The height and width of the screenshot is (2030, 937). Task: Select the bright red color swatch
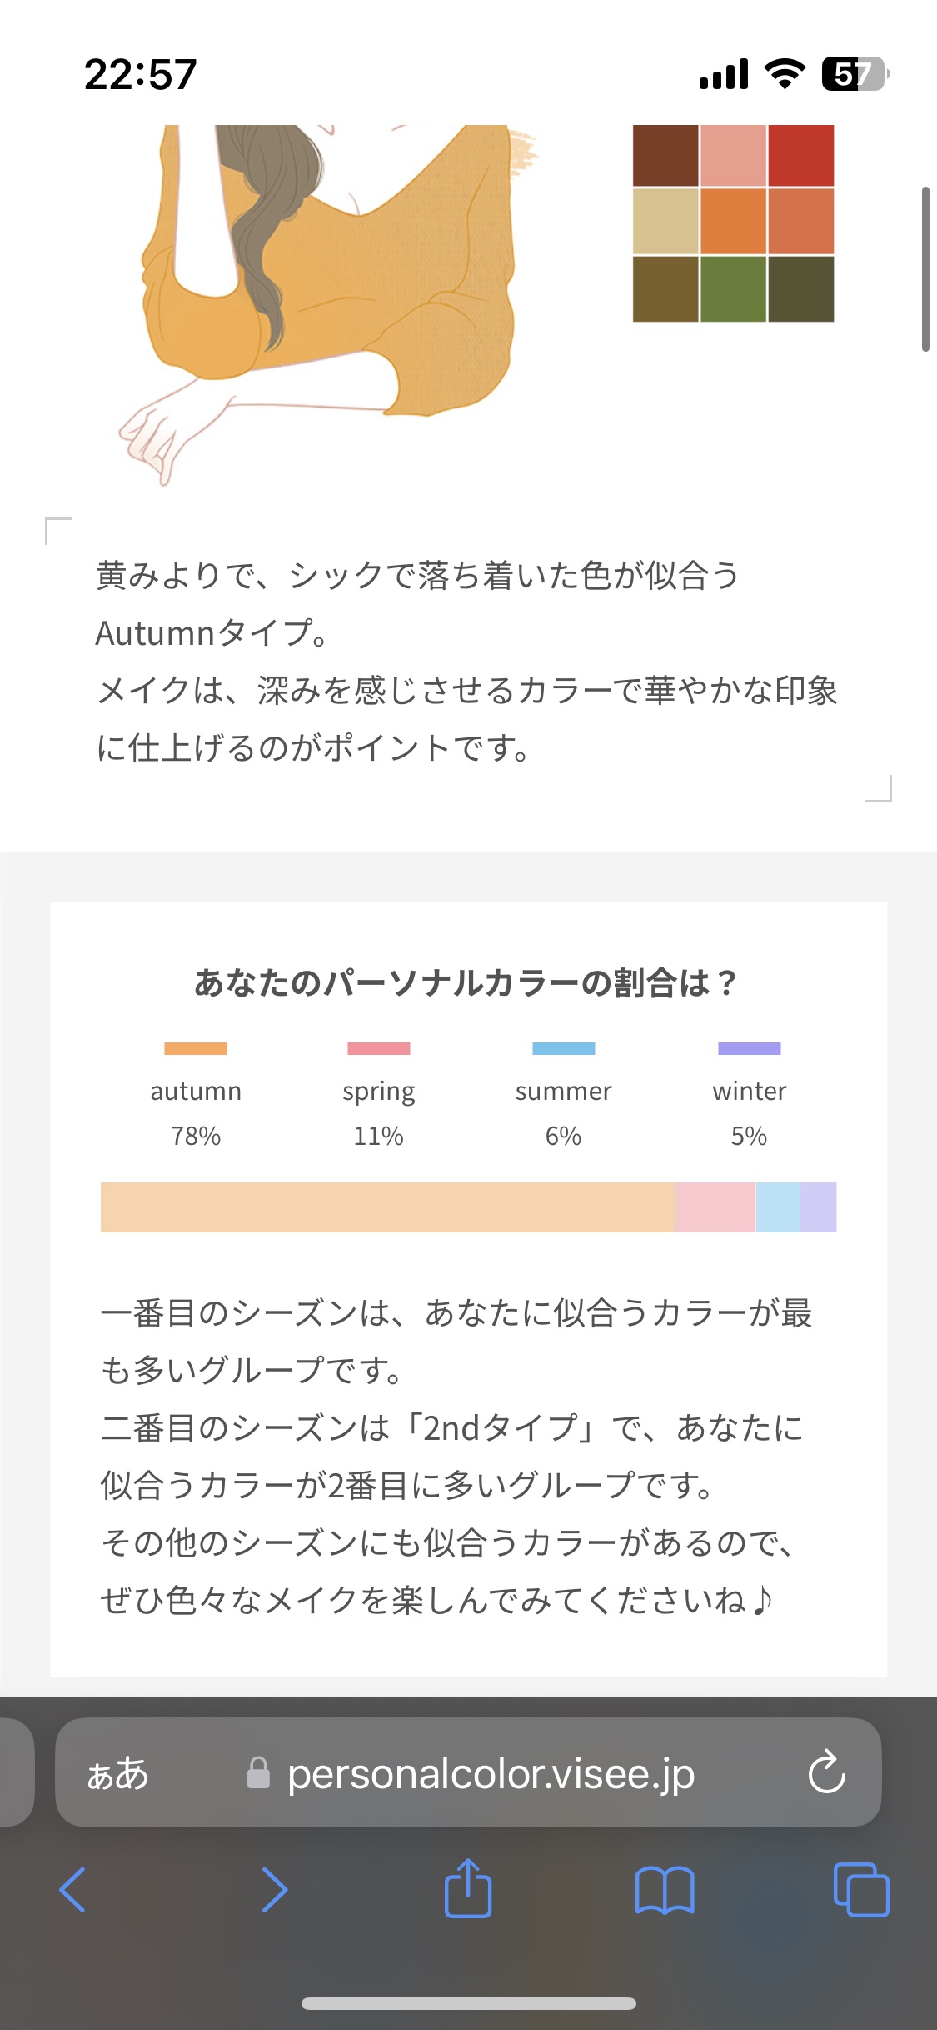(800, 155)
